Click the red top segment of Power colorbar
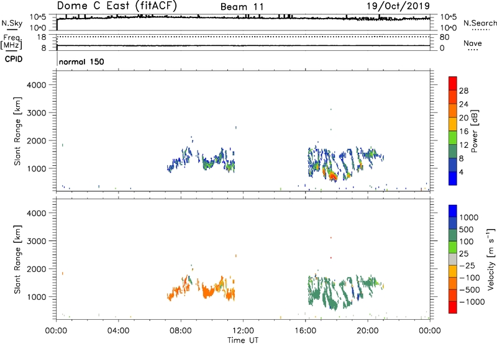 tap(453, 83)
